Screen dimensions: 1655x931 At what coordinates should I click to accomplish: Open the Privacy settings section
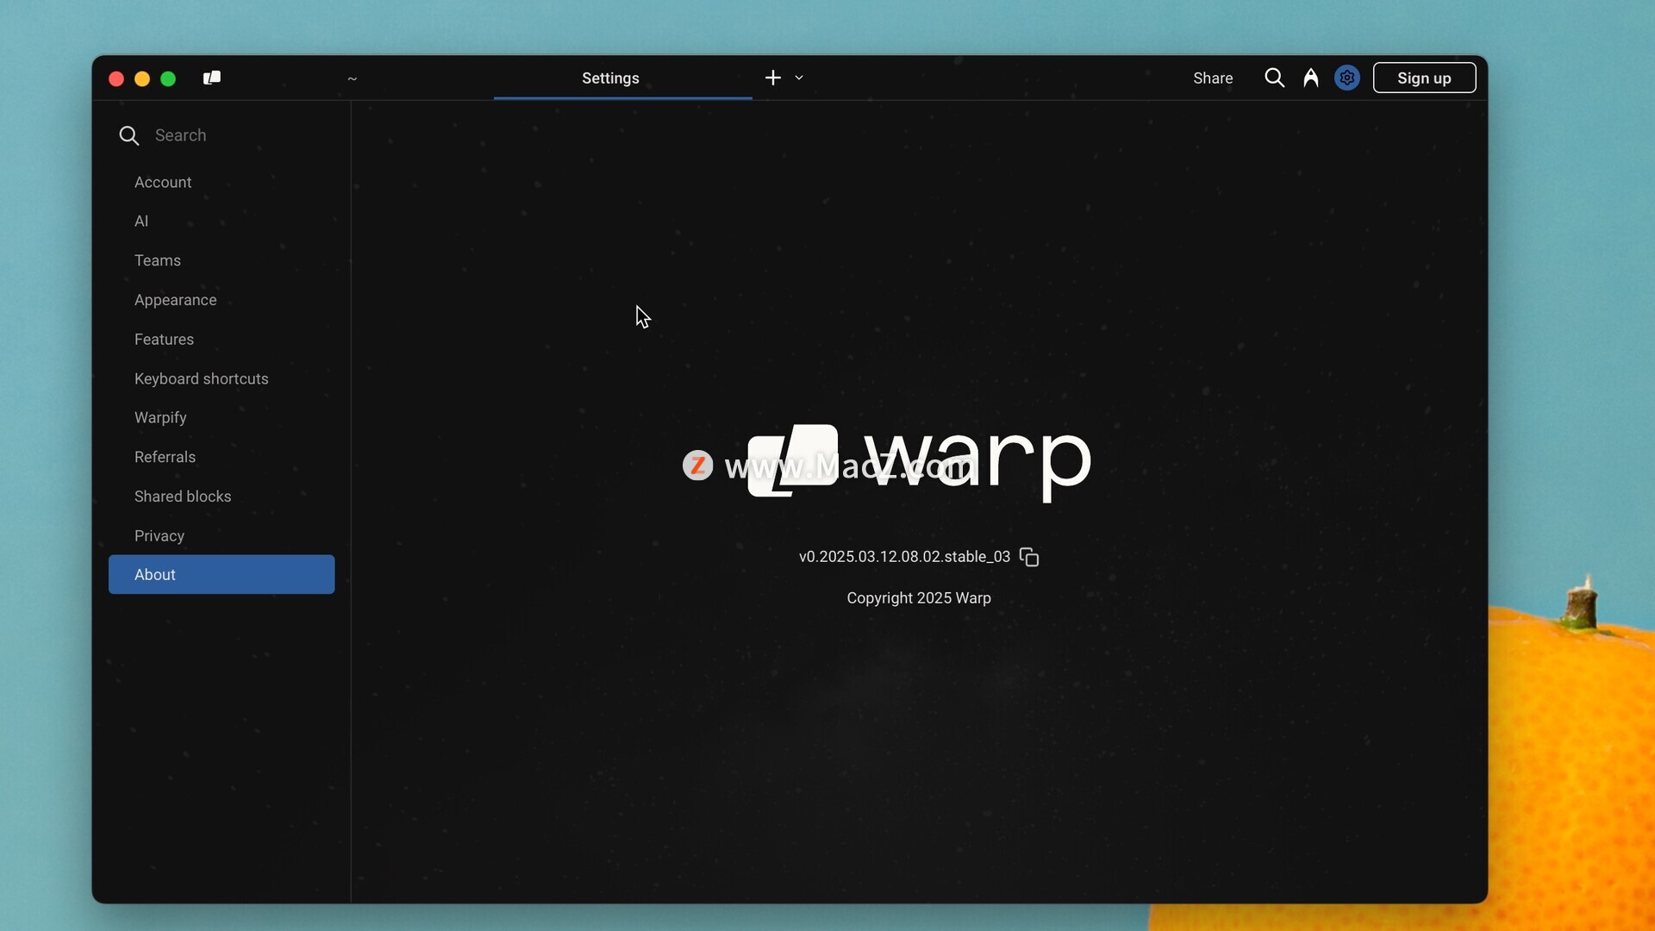coord(222,536)
